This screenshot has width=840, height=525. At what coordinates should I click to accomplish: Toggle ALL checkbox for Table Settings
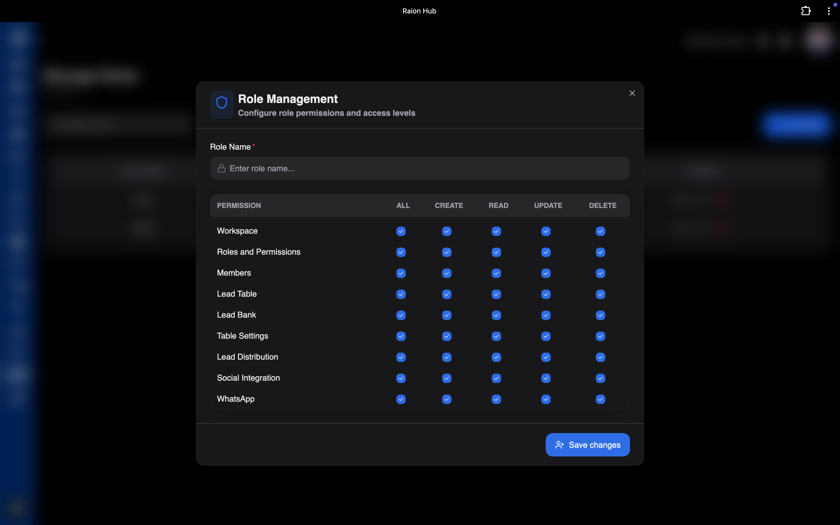coord(401,336)
